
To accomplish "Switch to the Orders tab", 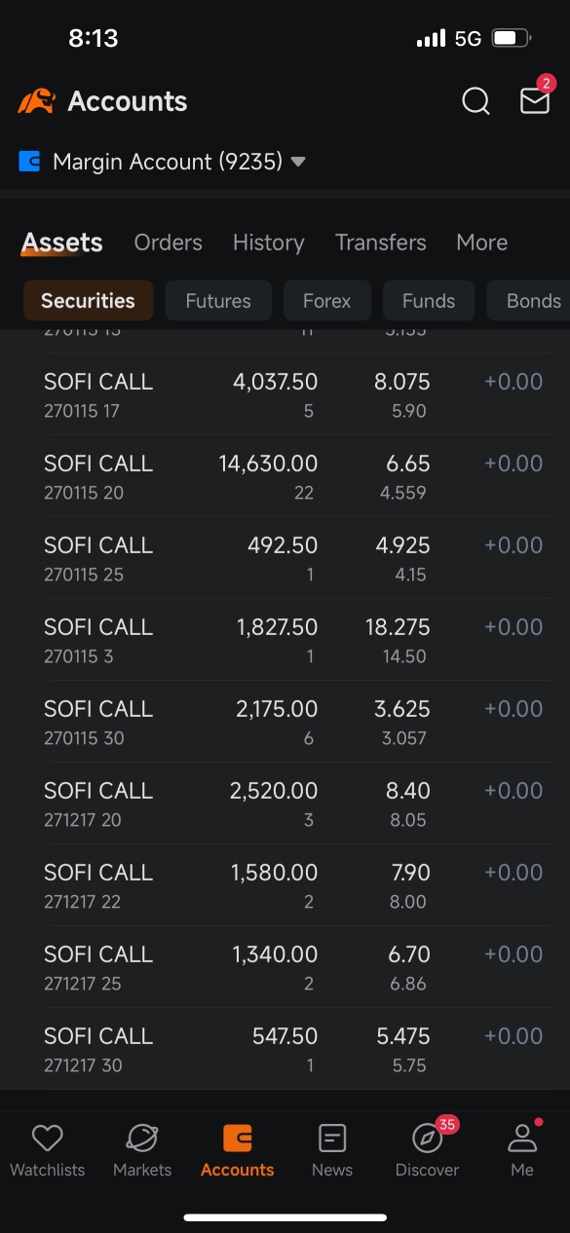I will (169, 243).
